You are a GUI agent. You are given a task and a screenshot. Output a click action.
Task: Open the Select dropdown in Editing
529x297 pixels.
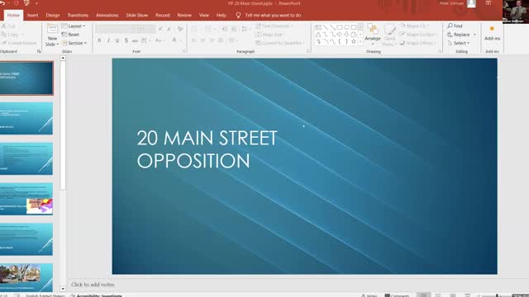(x=459, y=43)
